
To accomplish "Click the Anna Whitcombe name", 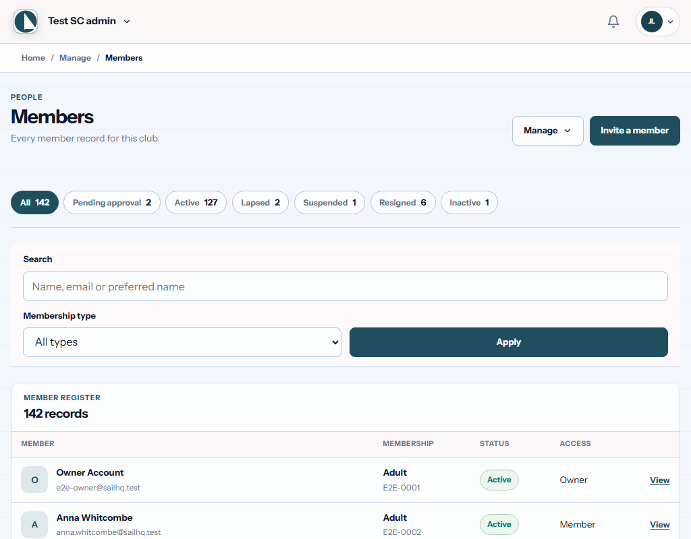I will point(94,517).
